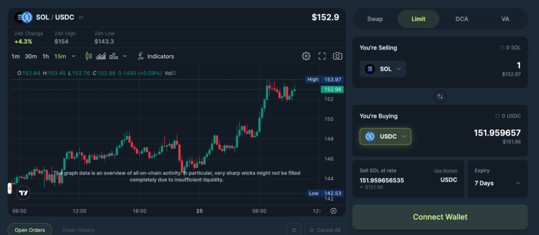Open the SOL selling token selector
This screenshot has height=235, width=539.
(383, 69)
